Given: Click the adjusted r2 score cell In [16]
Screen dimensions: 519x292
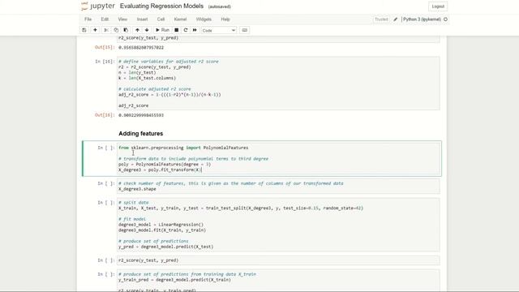Looking at the screenshot, I should (x=278, y=84).
